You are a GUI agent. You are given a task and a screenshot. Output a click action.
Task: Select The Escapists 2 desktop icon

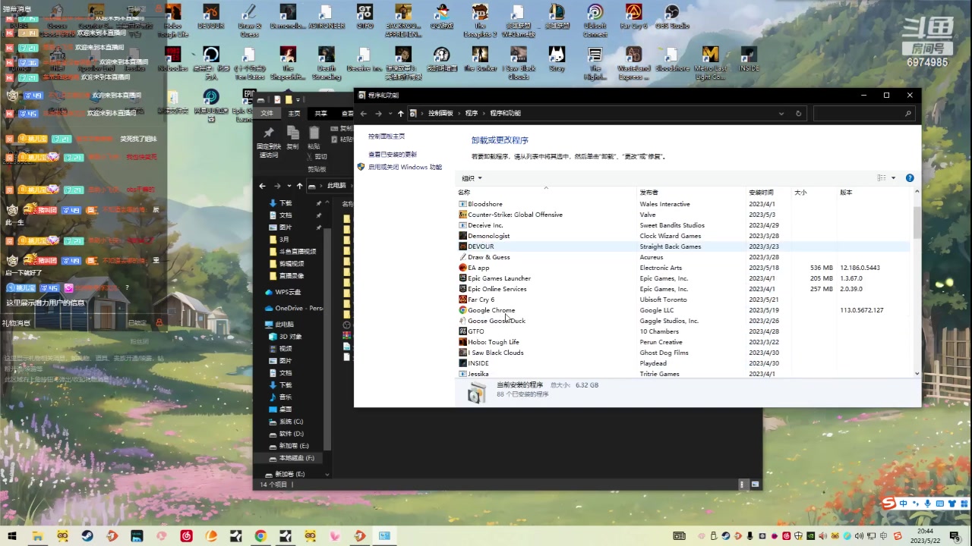point(480,20)
